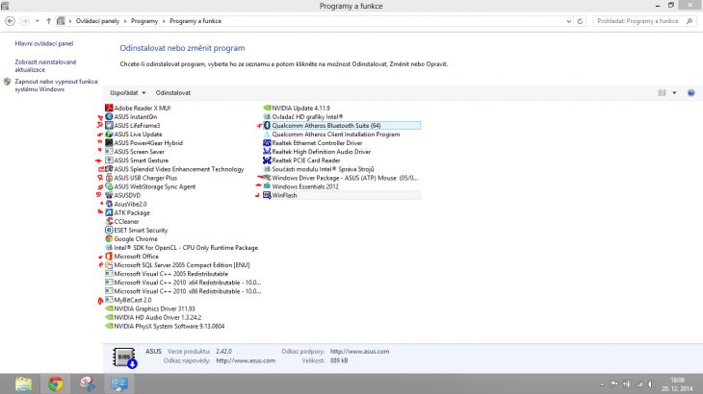The height and width of the screenshot is (394, 703).
Task: Click the NVIDIA Graphics Driver 311.93 icon
Action: (109, 308)
